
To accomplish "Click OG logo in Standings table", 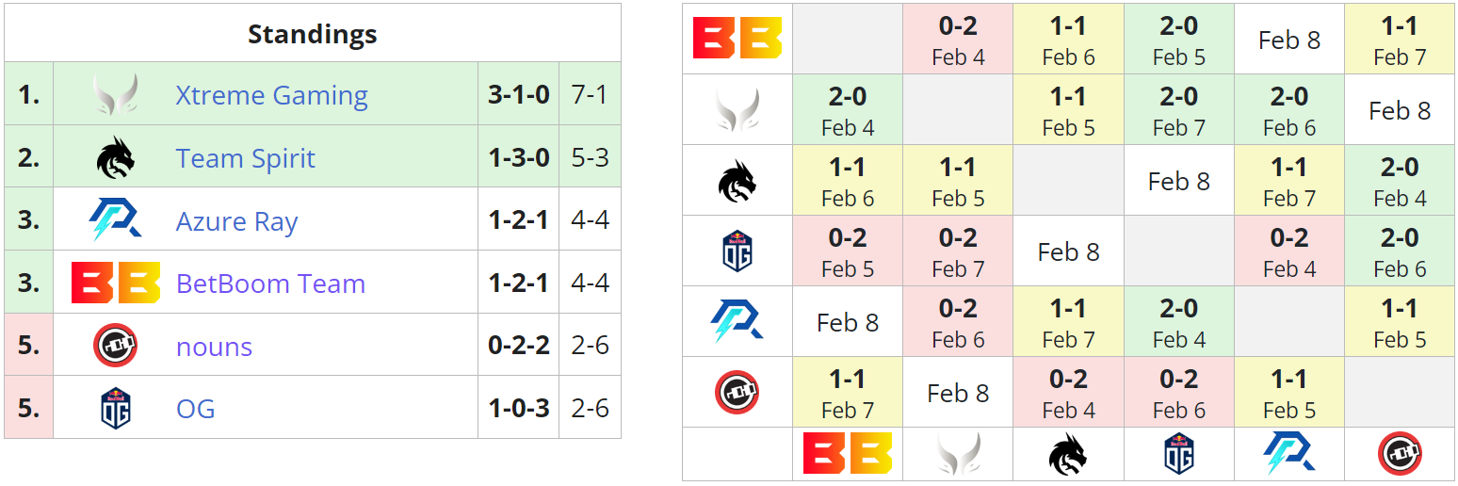I will point(116,409).
